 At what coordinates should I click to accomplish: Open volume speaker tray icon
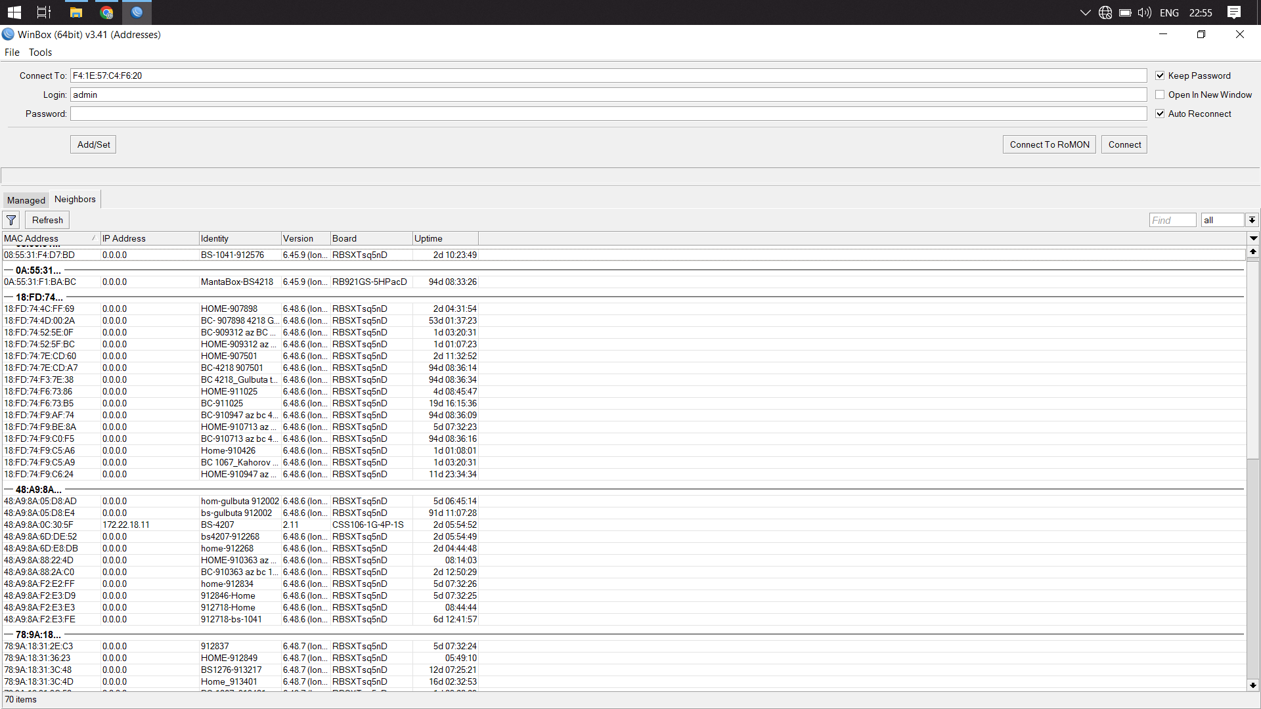pyautogui.click(x=1145, y=12)
